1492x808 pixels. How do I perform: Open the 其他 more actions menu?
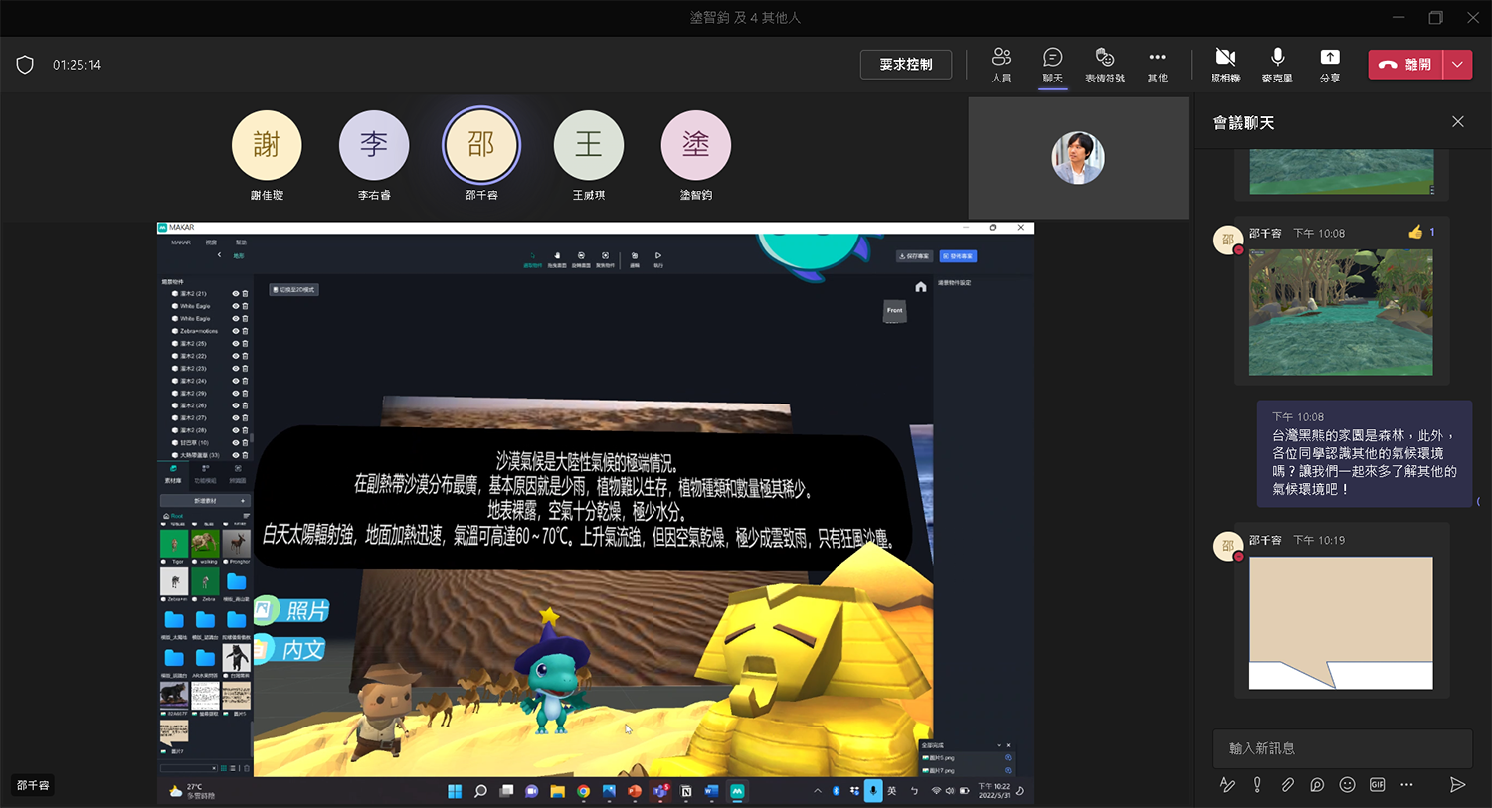pos(1157,64)
